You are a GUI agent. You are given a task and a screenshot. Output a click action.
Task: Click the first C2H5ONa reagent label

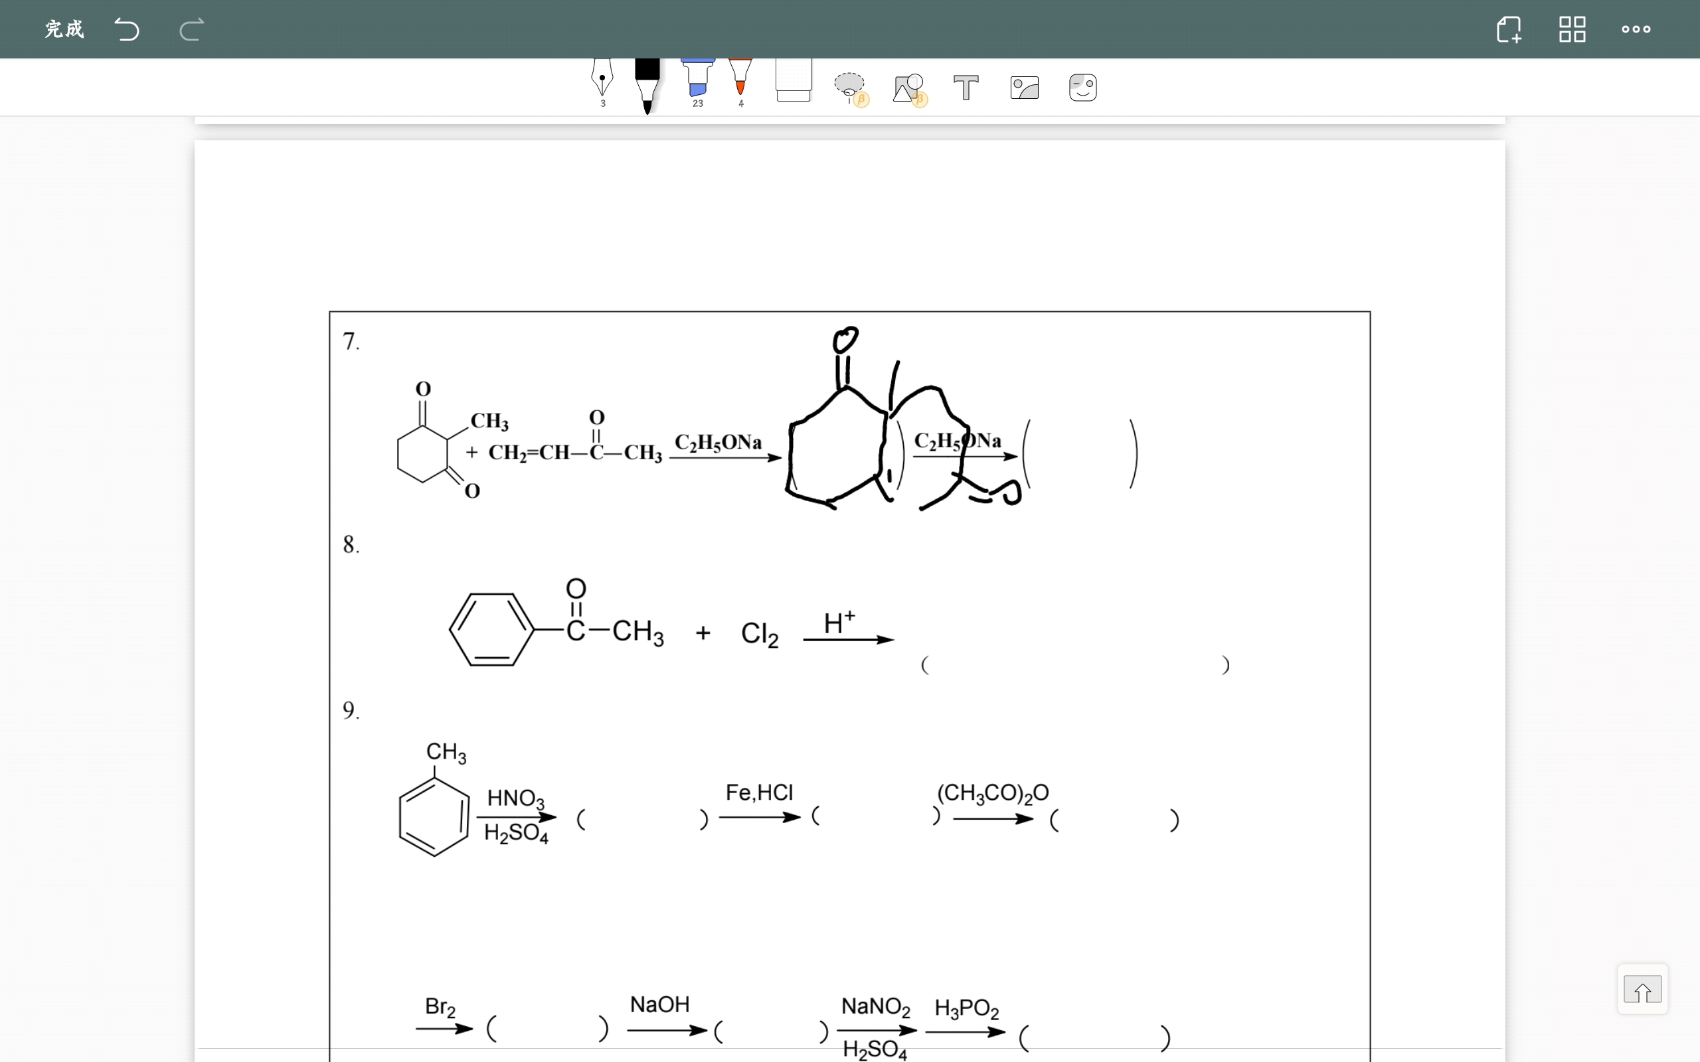tap(718, 443)
